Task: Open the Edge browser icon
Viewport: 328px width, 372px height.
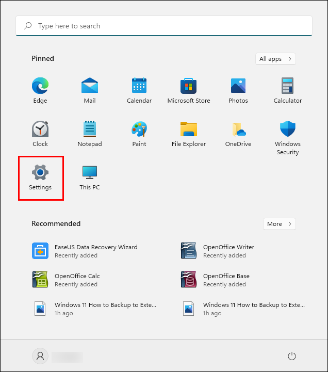Action: tap(40, 86)
